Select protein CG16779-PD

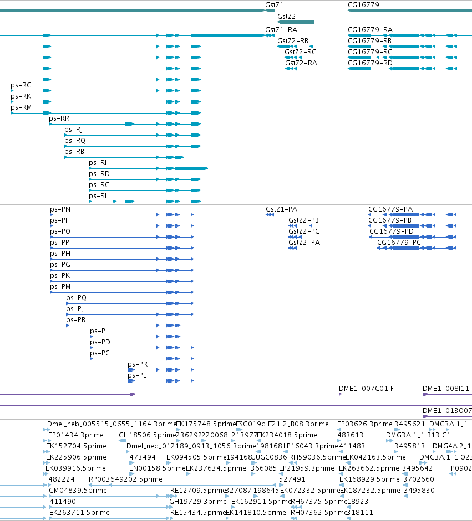[x=392, y=231]
